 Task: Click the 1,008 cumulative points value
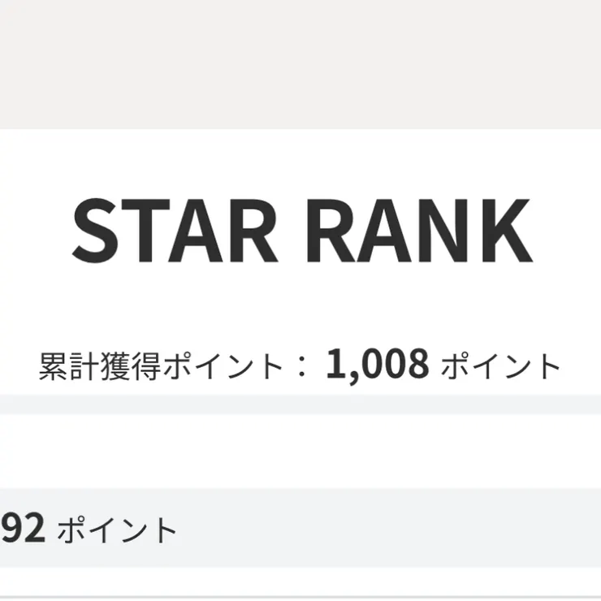[377, 365]
